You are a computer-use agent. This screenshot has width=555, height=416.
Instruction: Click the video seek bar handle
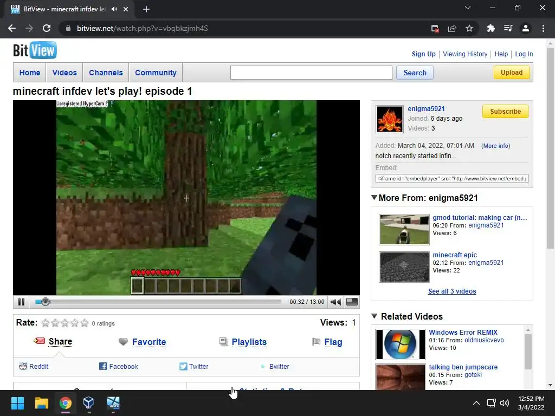coord(45,302)
